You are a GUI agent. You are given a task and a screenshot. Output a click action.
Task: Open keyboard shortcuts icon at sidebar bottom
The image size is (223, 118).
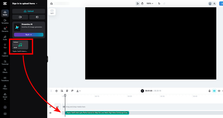click(5, 114)
